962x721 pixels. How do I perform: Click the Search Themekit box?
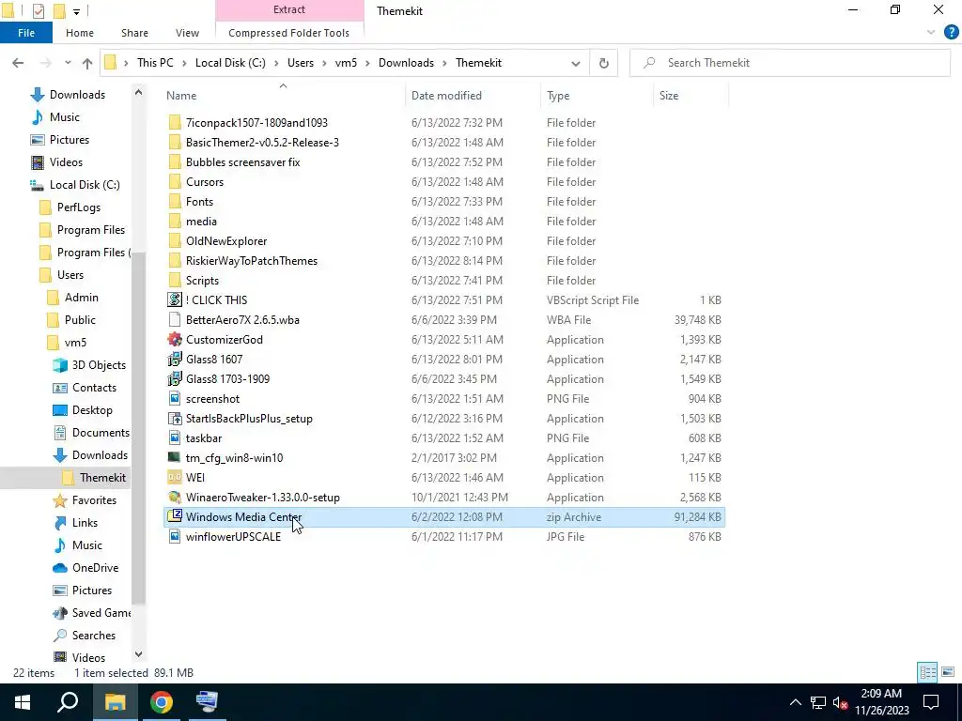pos(790,63)
